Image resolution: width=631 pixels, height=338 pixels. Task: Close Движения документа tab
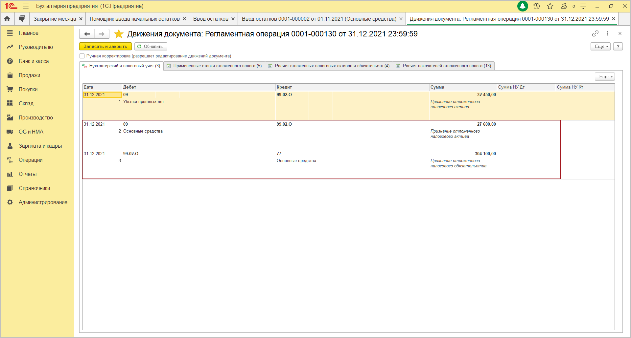pyautogui.click(x=614, y=19)
